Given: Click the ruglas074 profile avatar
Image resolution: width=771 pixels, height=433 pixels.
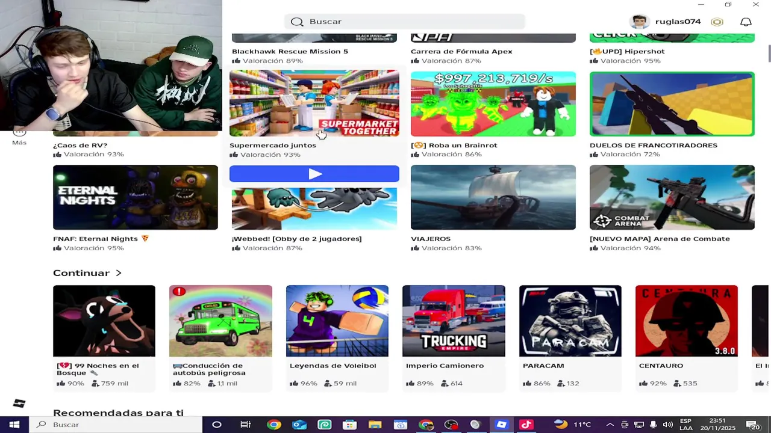Looking at the screenshot, I should point(639,22).
